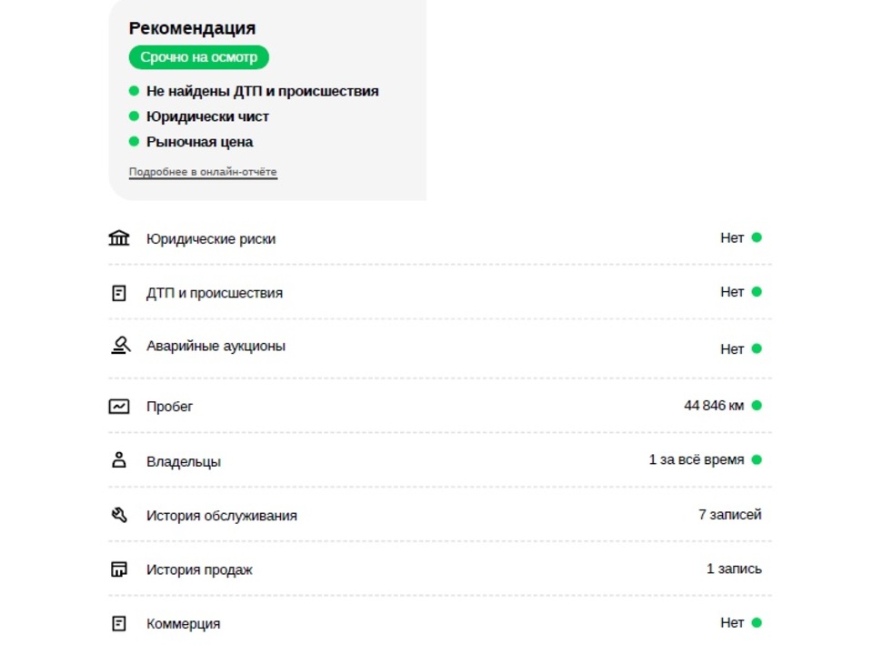Click the Не найдены ДТП и происшествия bullet
The width and height of the screenshot is (873, 655).
[x=262, y=91]
